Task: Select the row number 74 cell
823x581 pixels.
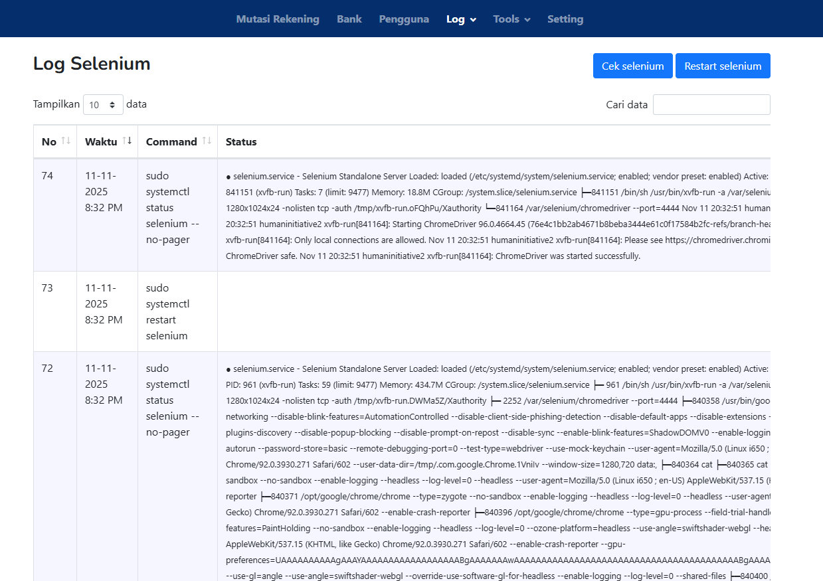Action: [48, 176]
